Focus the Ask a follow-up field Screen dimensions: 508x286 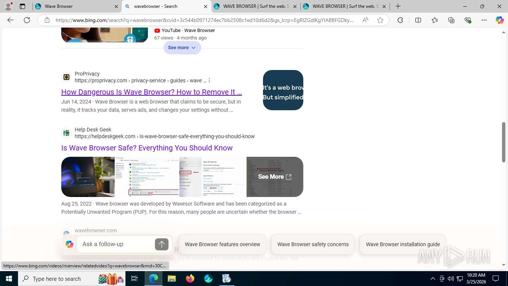click(x=117, y=244)
